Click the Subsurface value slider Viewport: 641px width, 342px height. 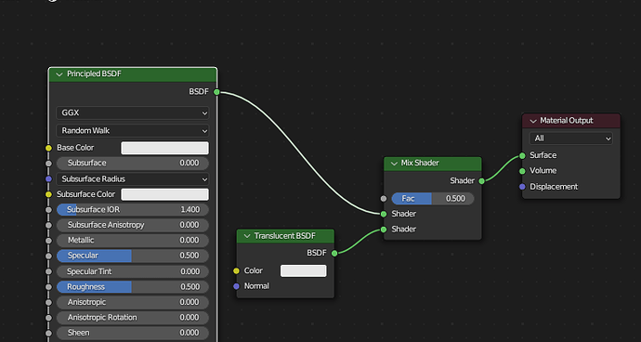point(133,164)
